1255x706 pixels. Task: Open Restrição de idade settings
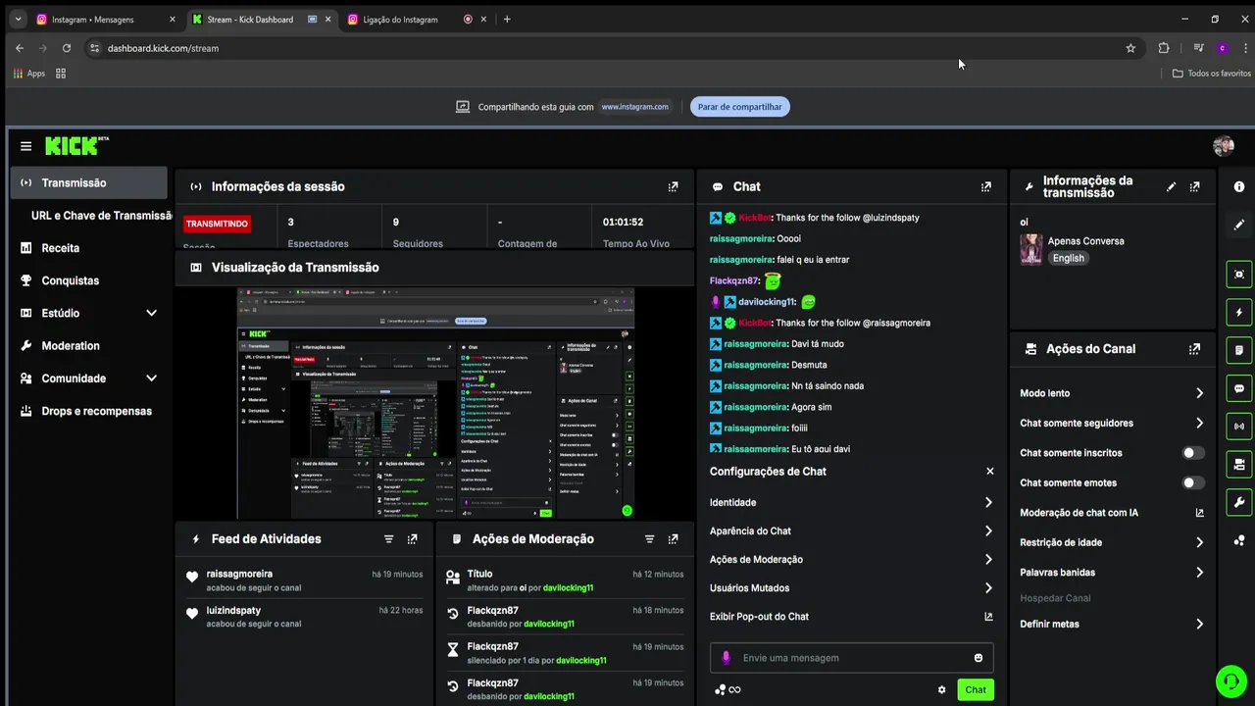[x=1112, y=542]
